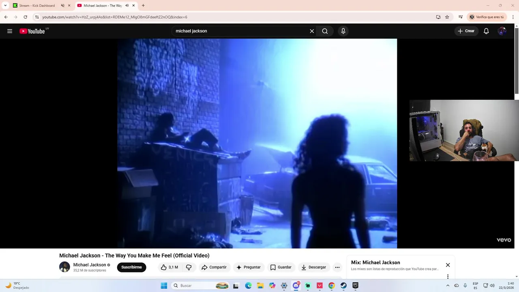Open Chrome three-dot menu
Image resolution: width=519 pixels, height=292 pixels.
tap(513, 17)
